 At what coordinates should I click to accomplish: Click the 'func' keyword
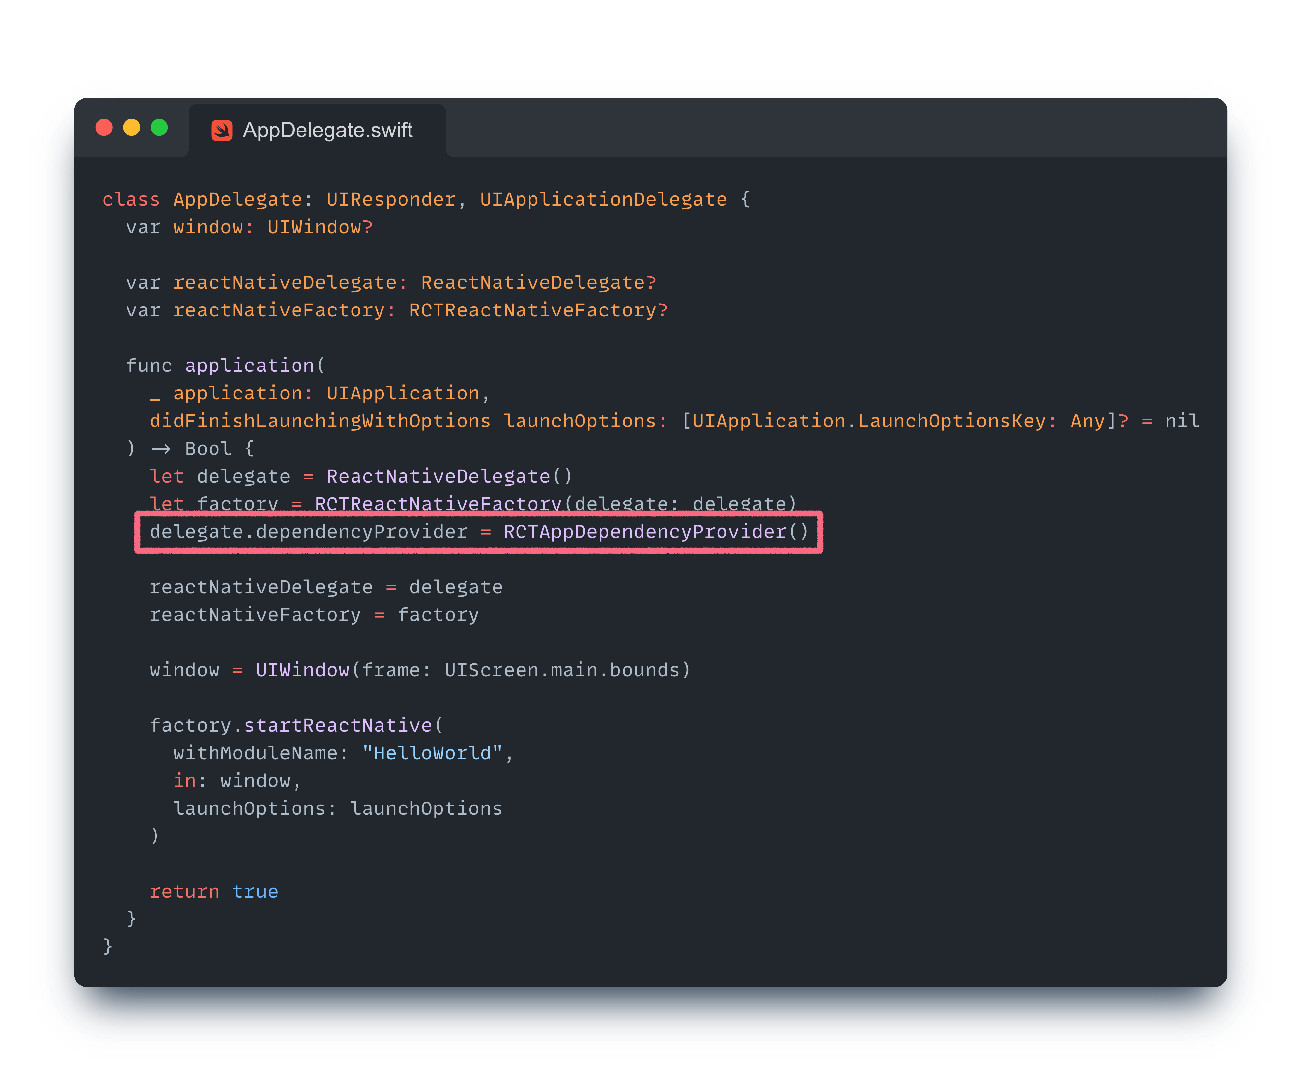tap(149, 366)
